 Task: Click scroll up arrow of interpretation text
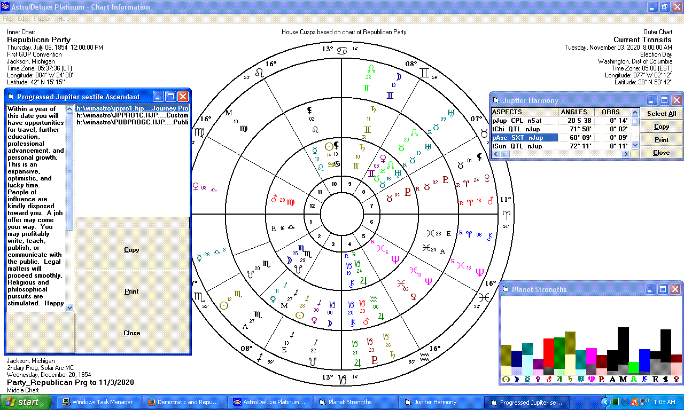pyautogui.click(x=69, y=109)
